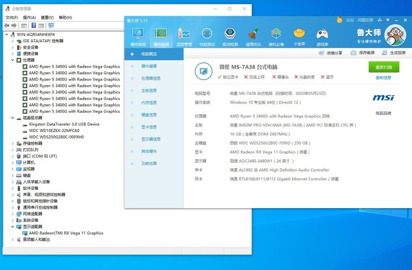Viewport: 412px width, 270px height.
Task: Open 装机必备 software box icon
Action: [276, 36]
